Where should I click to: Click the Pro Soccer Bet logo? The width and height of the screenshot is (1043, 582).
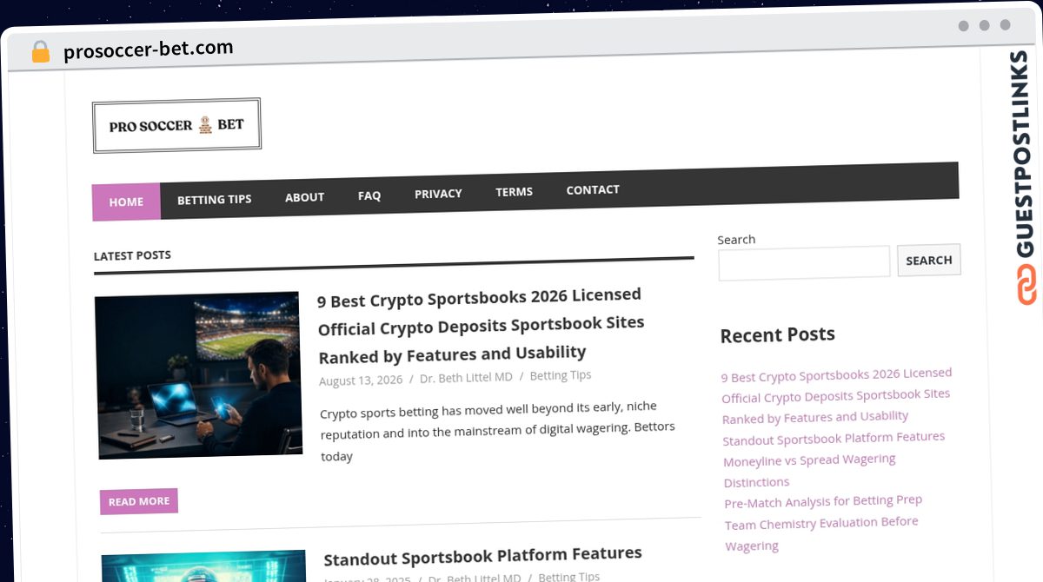[176, 125]
